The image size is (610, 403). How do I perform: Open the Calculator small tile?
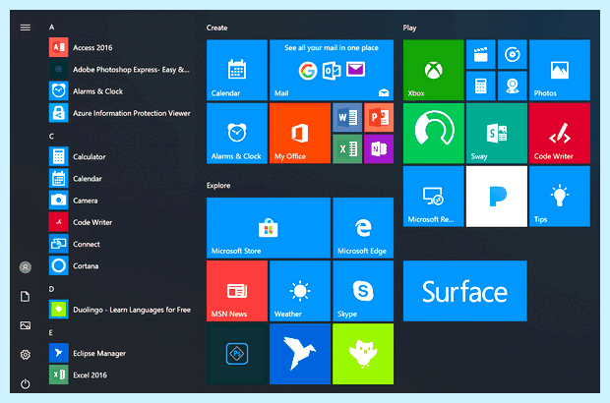[x=481, y=86]
